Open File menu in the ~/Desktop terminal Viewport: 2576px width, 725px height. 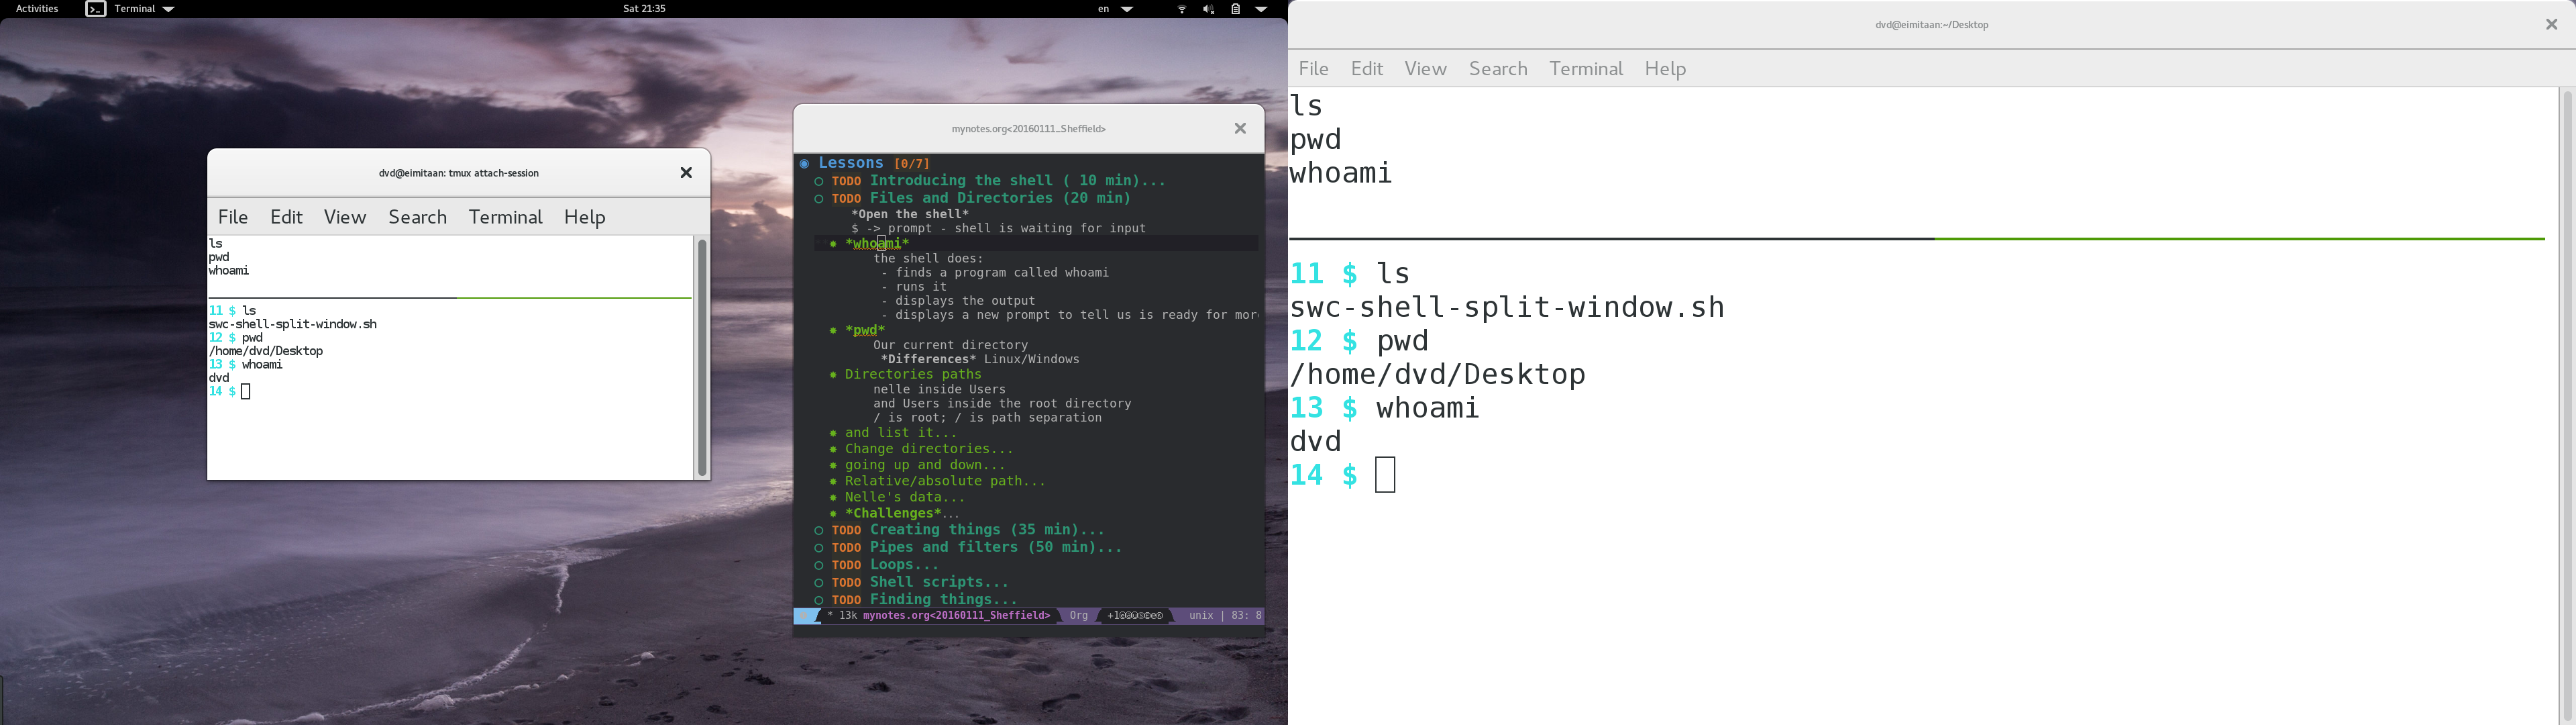click(1313, 68)
